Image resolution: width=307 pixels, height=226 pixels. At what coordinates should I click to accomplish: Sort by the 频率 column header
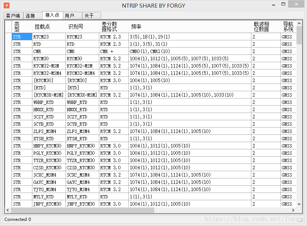[190, 27]
